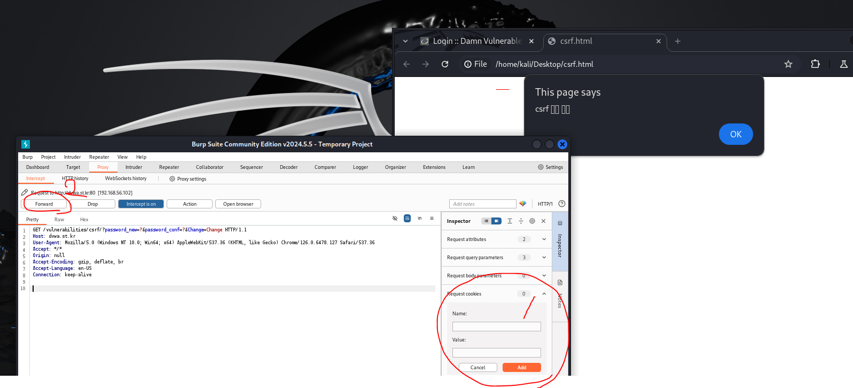Click the Add notes field
The width and height of the screenshot is (853, 388).
pos(483,204)
